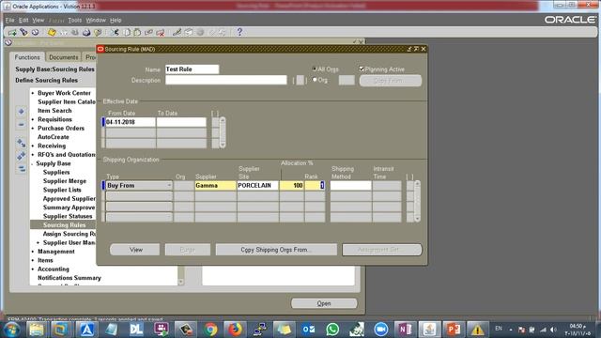Viewport: 601px width, 338px height.
Task: Click the Effective Date scrollbar
Action: (223, 132)
